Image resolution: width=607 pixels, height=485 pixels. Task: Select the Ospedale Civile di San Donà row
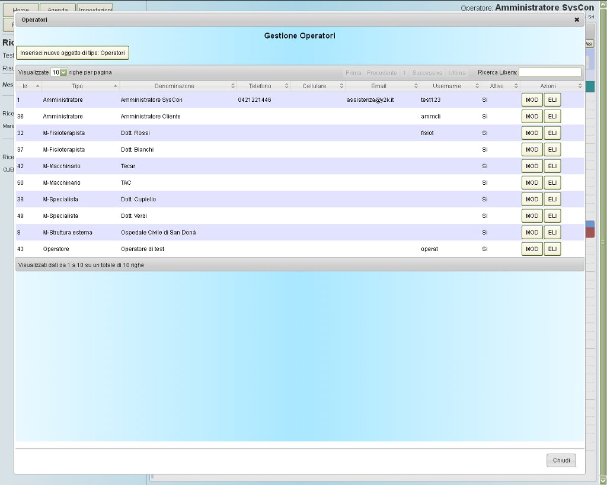[x=158, y=233]
